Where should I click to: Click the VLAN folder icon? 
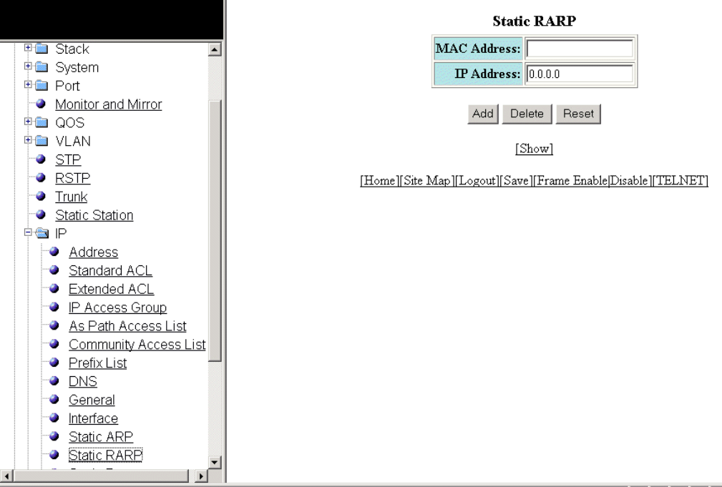tap(42, 140)
